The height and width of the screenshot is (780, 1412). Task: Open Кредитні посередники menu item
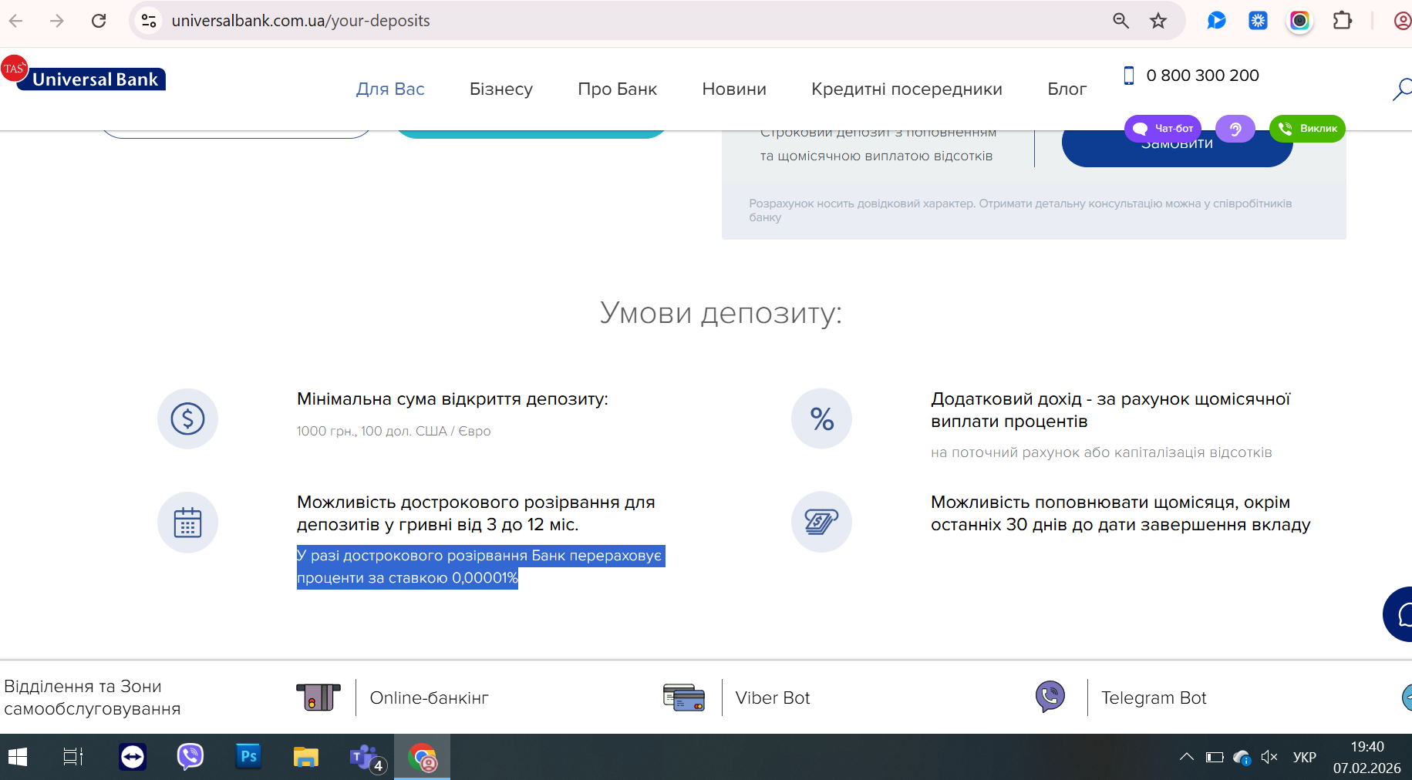click(907, 89)
